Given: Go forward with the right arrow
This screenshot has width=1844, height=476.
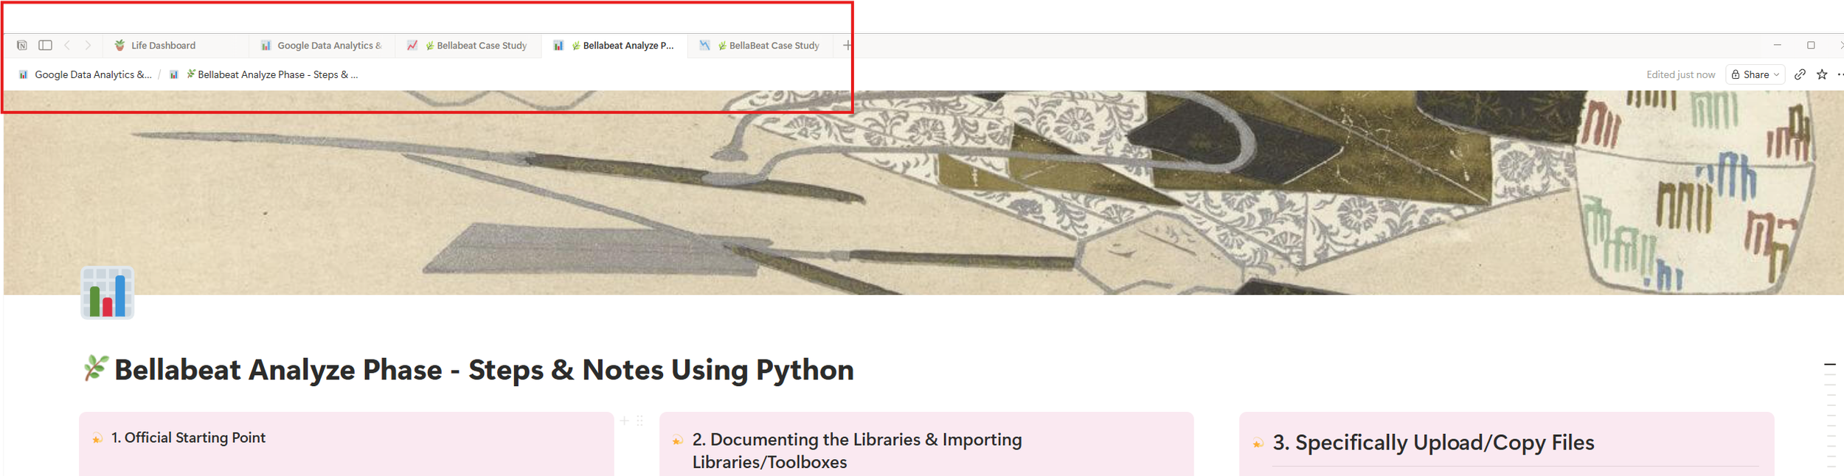Looking at the screenshot, I should (88, 46).
